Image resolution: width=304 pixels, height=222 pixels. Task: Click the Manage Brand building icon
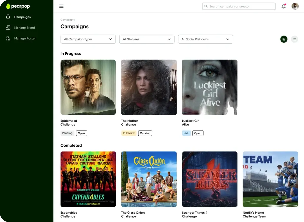[x=8, y=28]
